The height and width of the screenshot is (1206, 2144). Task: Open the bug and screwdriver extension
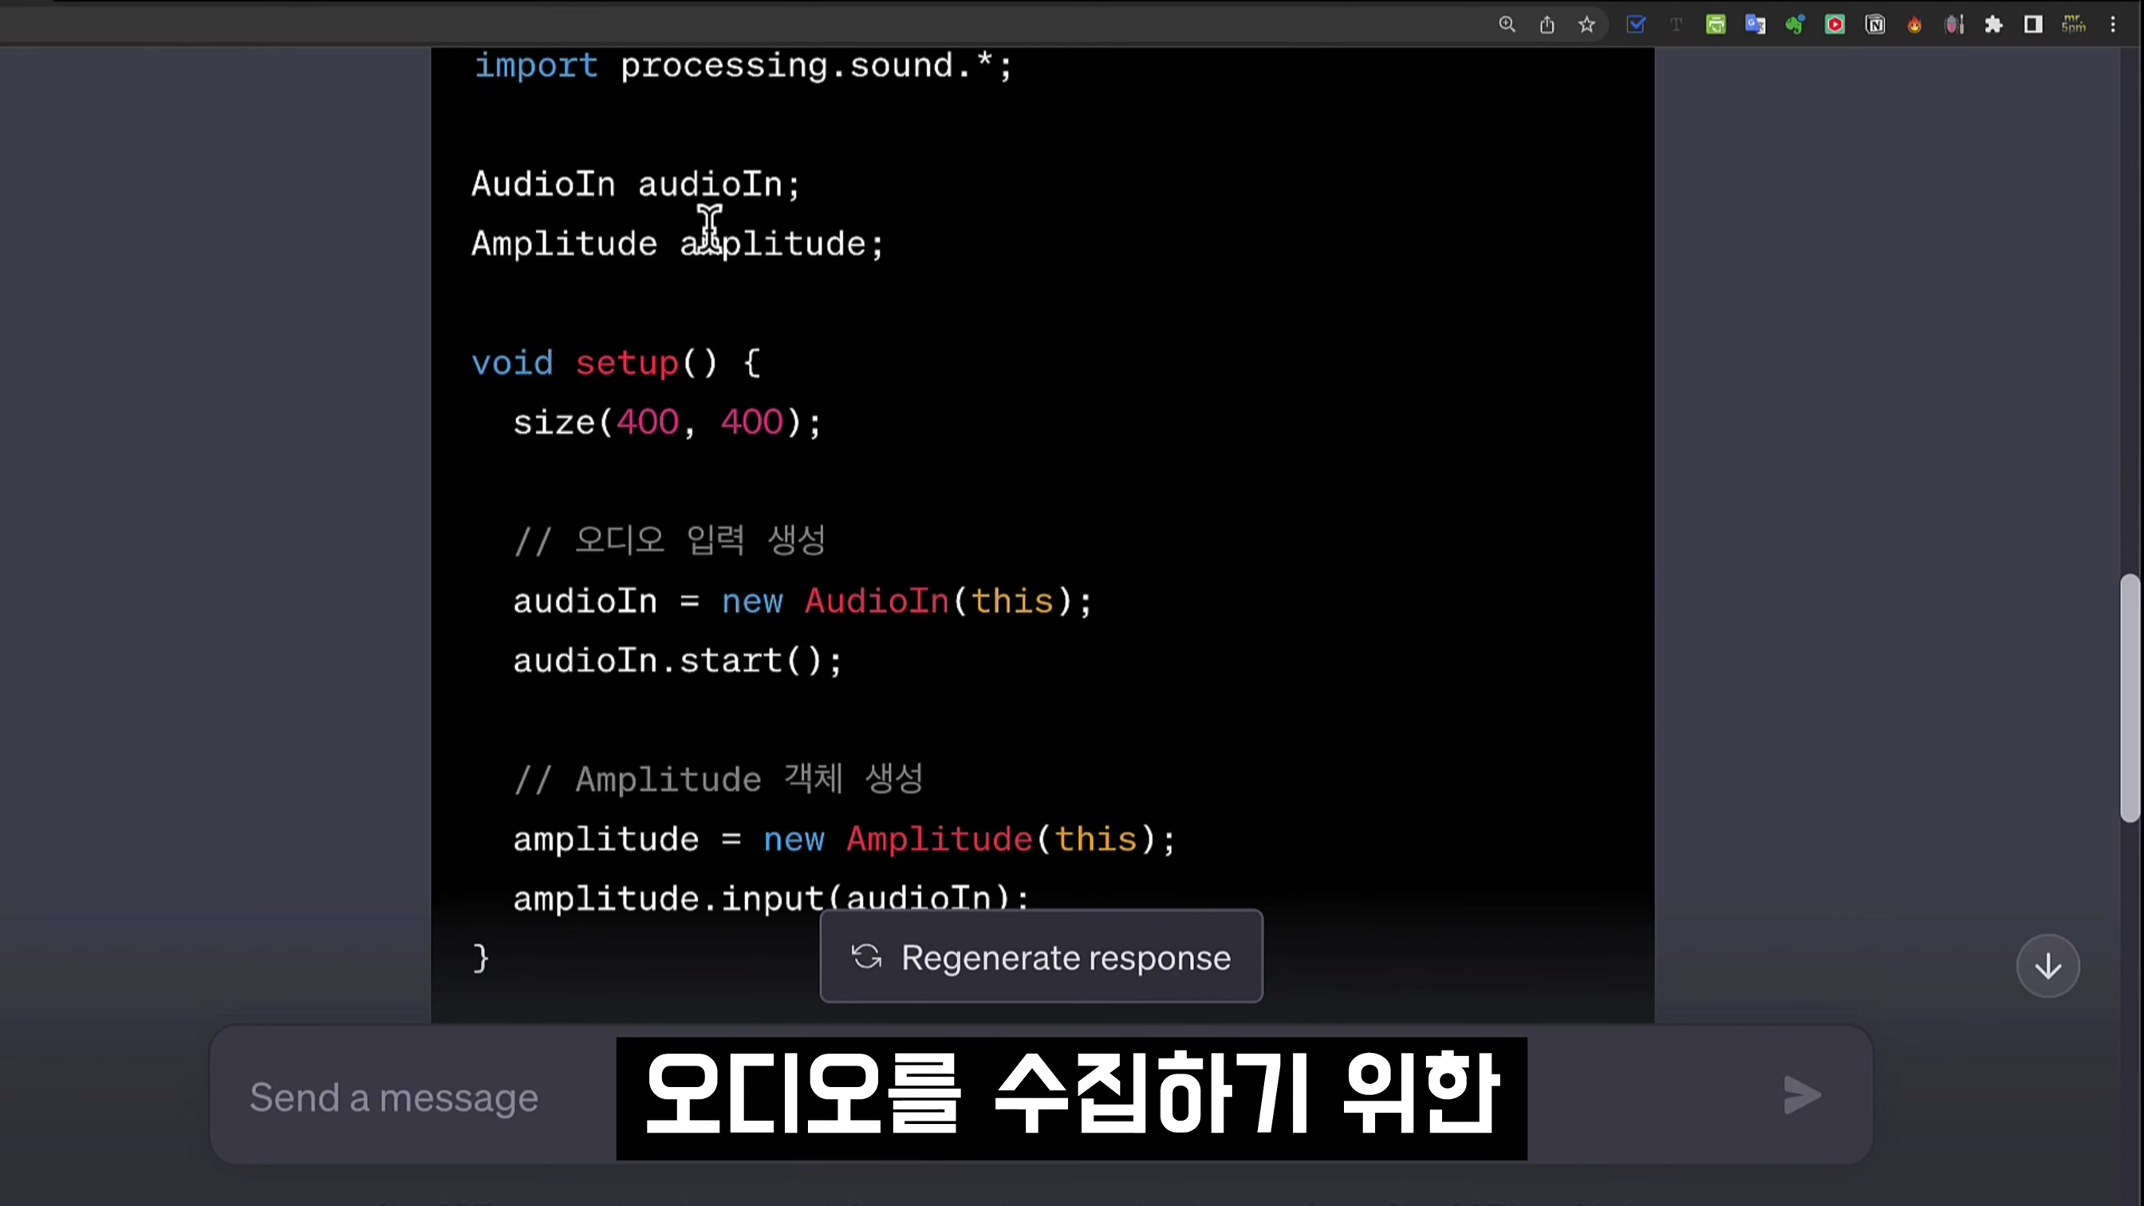(1954, 24)
